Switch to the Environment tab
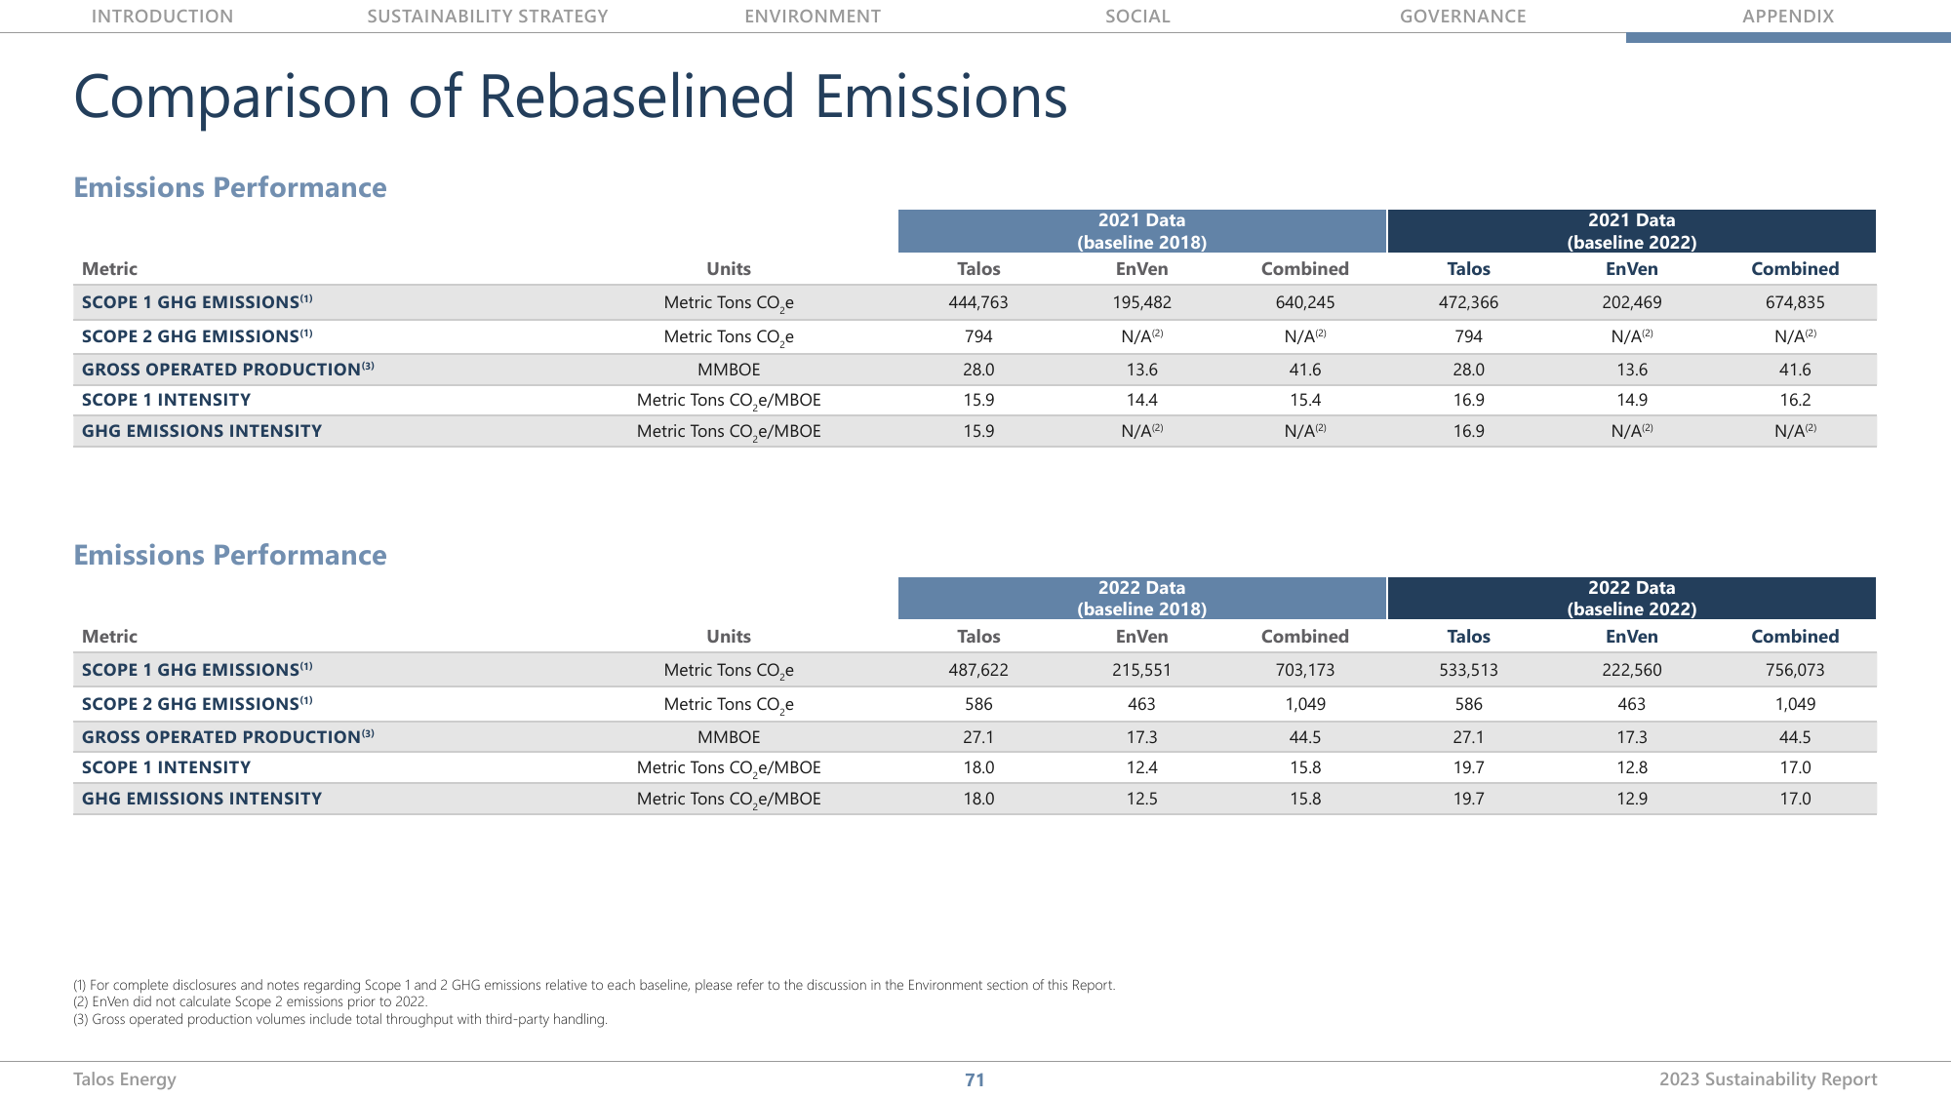Screen dimensions: 1951x1097 (x=813, y=16)
